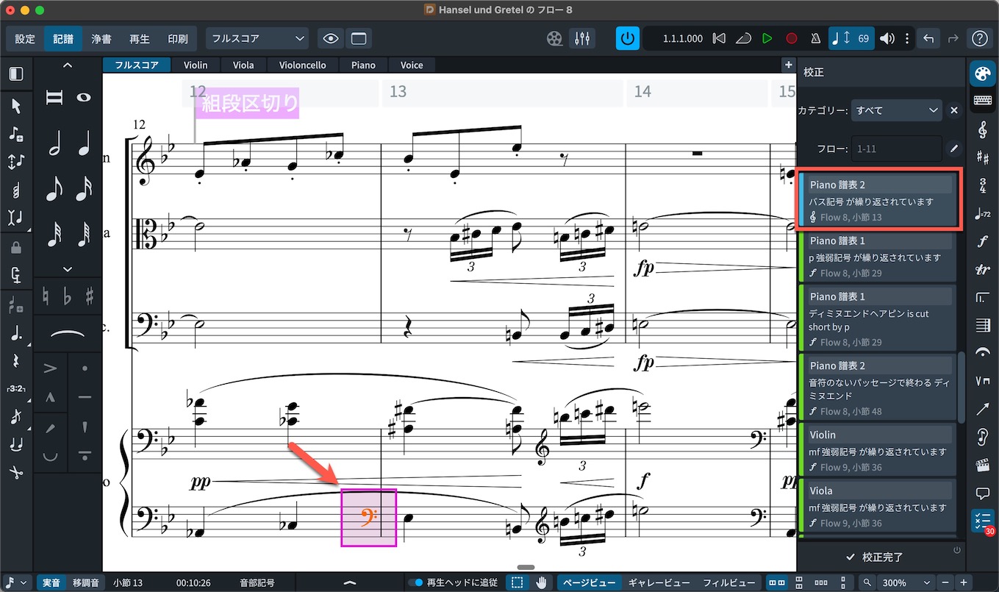This screenshot has width=999, height=592.
Task: Toggle the left panel visibility icon
Action: click(15, 74)
